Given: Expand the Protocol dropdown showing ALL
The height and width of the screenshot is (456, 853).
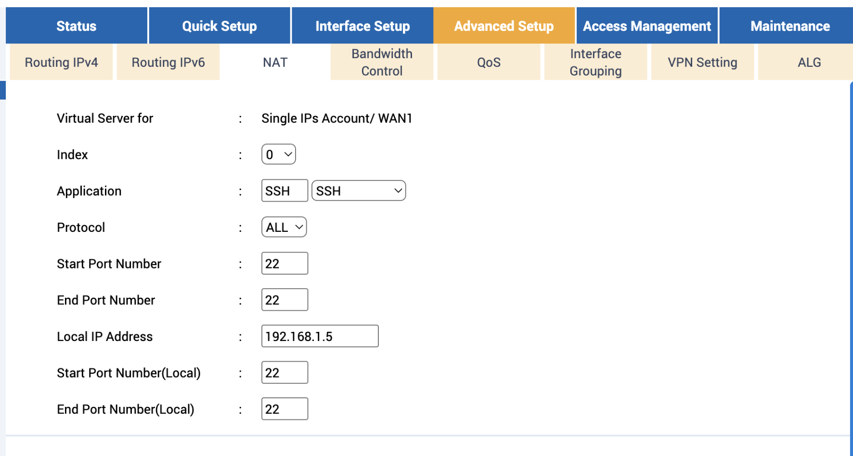Looking at the screenshot, I should (x=284, y=227).
